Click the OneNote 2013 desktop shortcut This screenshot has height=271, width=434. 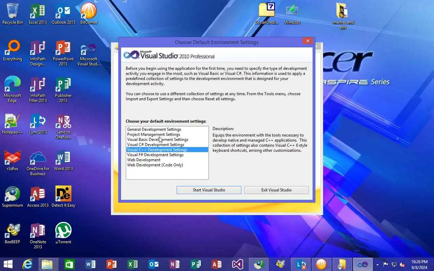[x=38, y=236]
